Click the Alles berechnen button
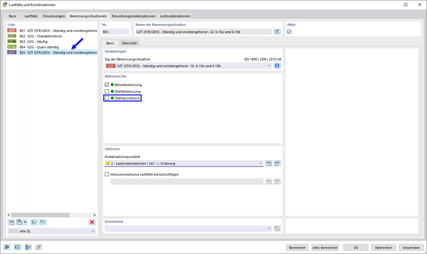 pyautogui.click(x=325, y=247)
